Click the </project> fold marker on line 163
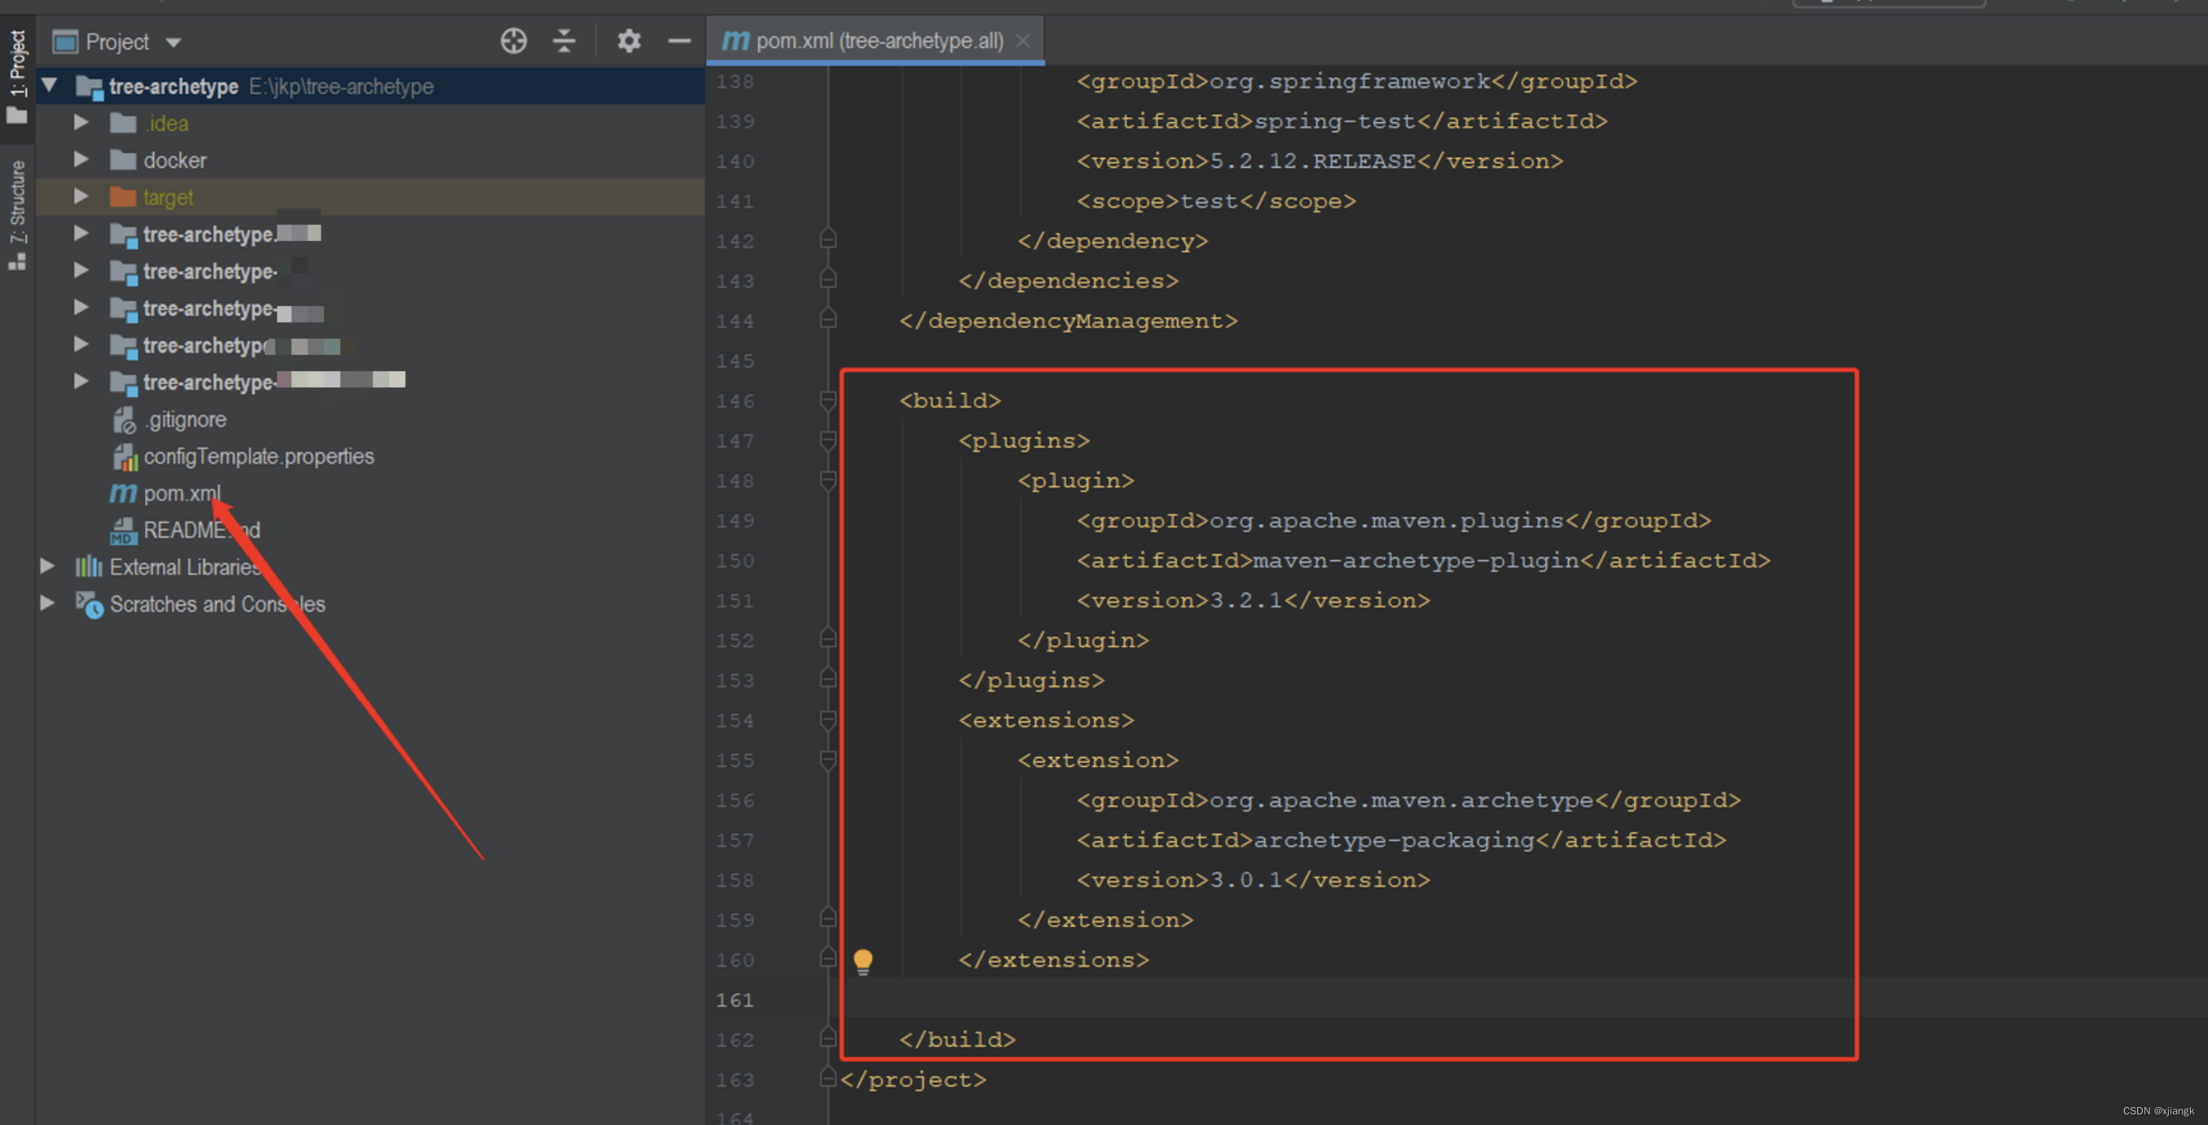2208x1125 pixels. point(828,1077)
